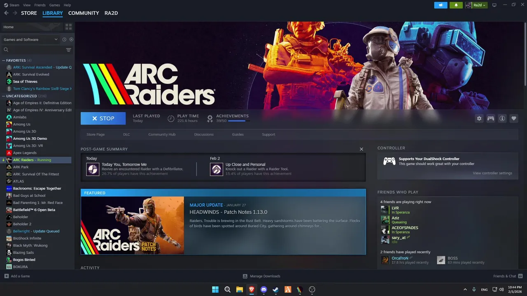Open Windows Start menu

coord(215,289)
